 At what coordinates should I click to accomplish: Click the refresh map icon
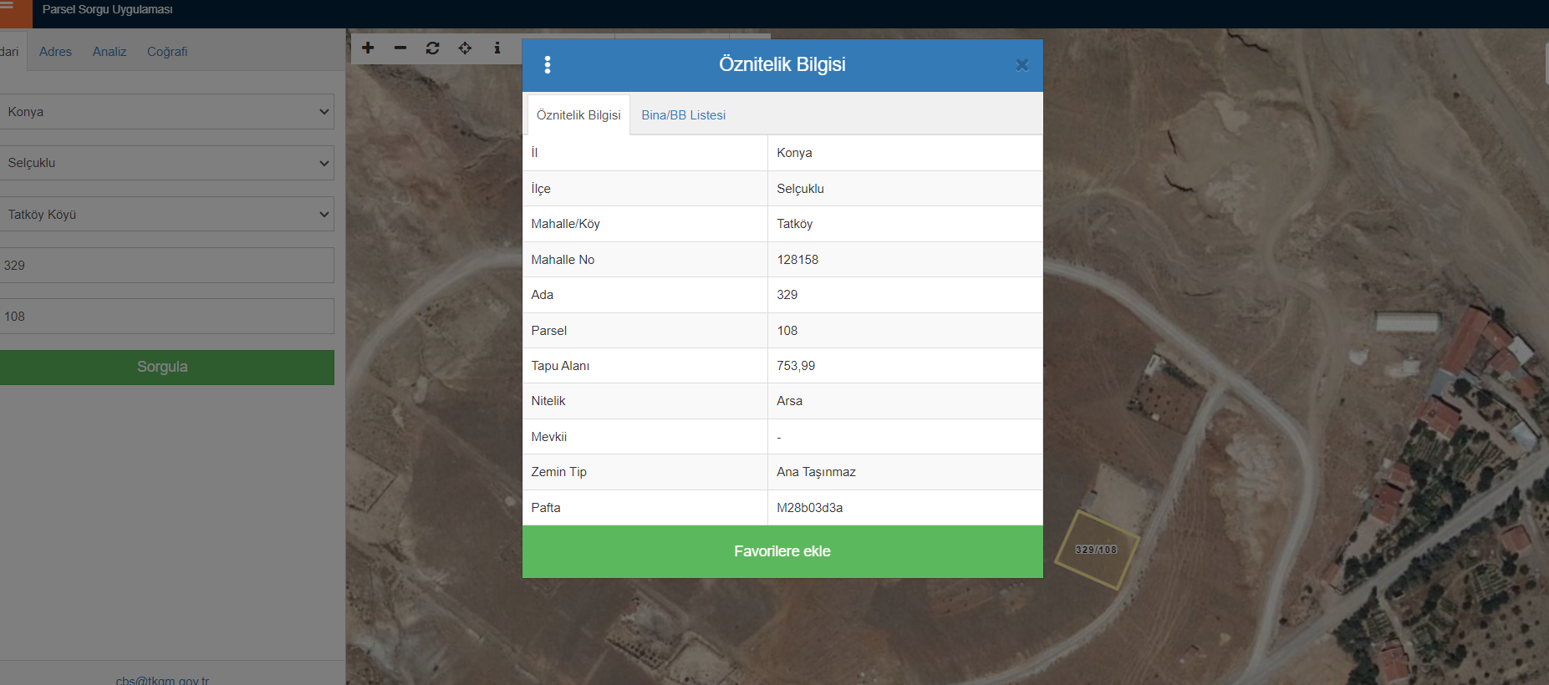coord(432,48)
